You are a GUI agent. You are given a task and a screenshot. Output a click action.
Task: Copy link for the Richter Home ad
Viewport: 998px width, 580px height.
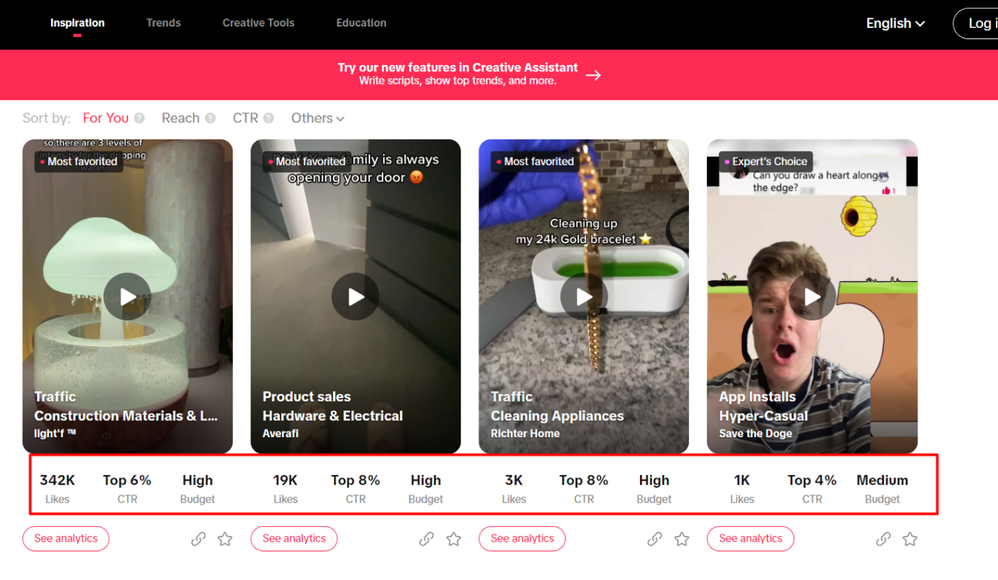pyautogui.click(x=655, y=539)
